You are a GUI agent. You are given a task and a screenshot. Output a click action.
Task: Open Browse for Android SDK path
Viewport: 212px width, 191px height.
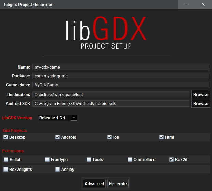click(201, 103)
